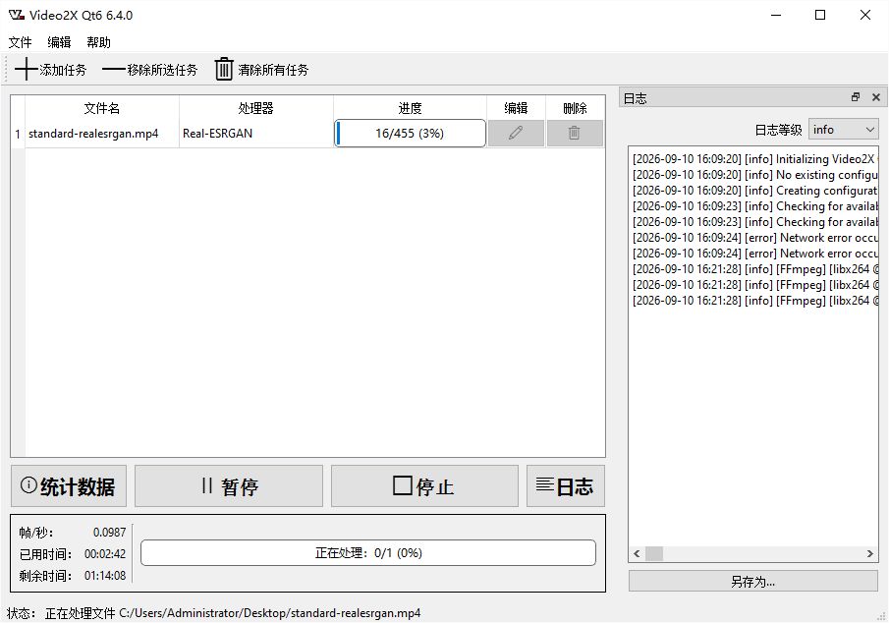
Task: Click the task progress bar 16/455
Action: coord(410,134)
